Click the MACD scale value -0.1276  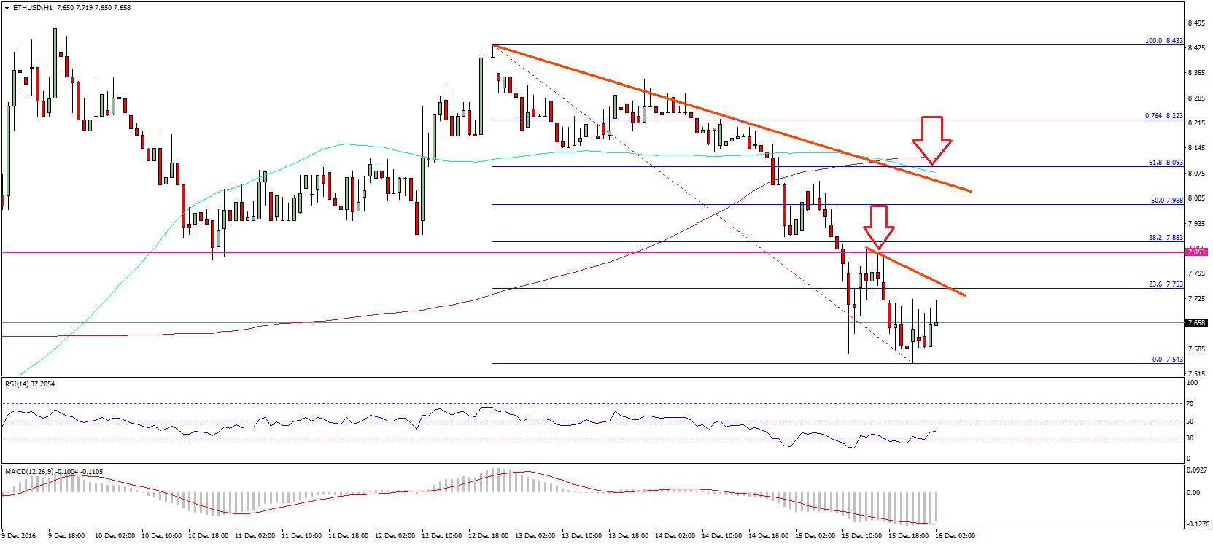[x=1198, y=524]
